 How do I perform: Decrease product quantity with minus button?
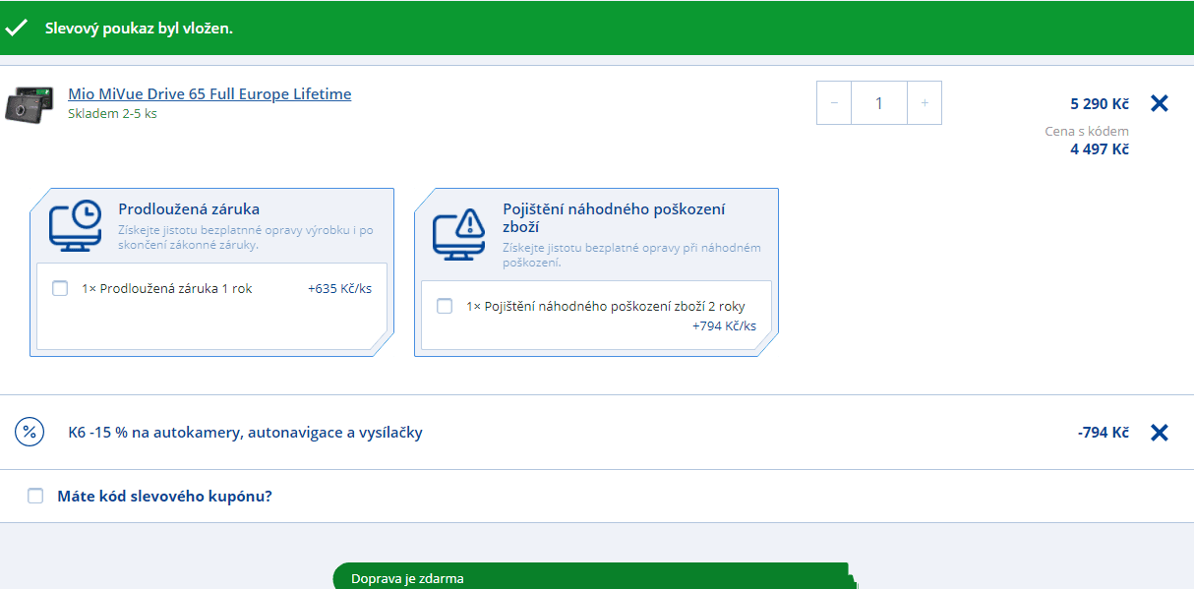[x=834, y=103]
